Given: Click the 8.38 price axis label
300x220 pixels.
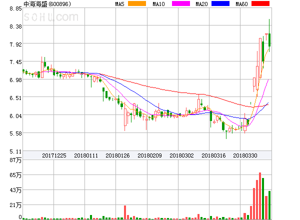Looking at the screenshot, I should pyautogui.click(x=15, y=26).
